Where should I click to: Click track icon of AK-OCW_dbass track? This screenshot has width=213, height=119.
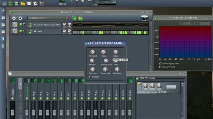[15, 24]
